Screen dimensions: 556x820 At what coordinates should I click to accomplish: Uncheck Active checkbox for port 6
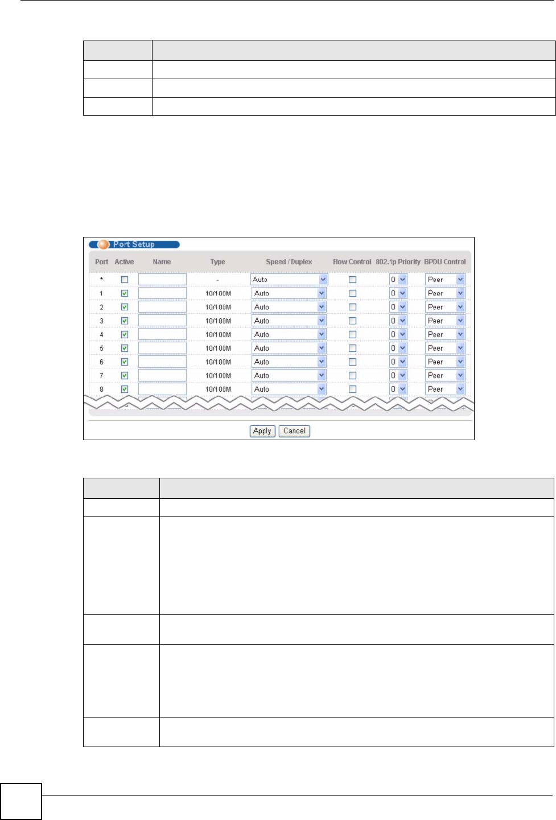(125, 362)
